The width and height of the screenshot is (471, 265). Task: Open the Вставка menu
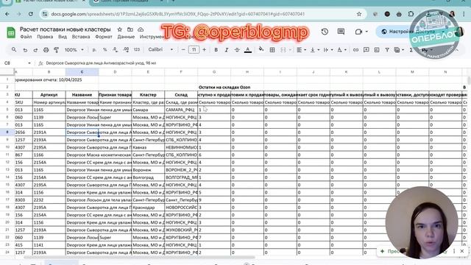(81, 37)
